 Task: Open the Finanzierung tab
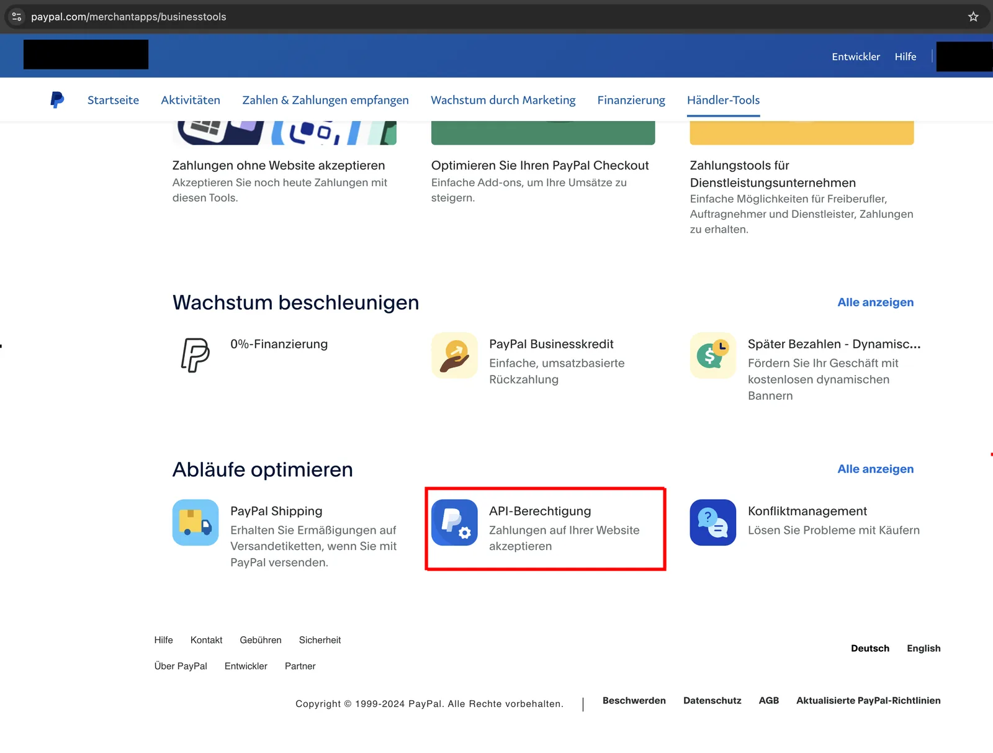631,100
